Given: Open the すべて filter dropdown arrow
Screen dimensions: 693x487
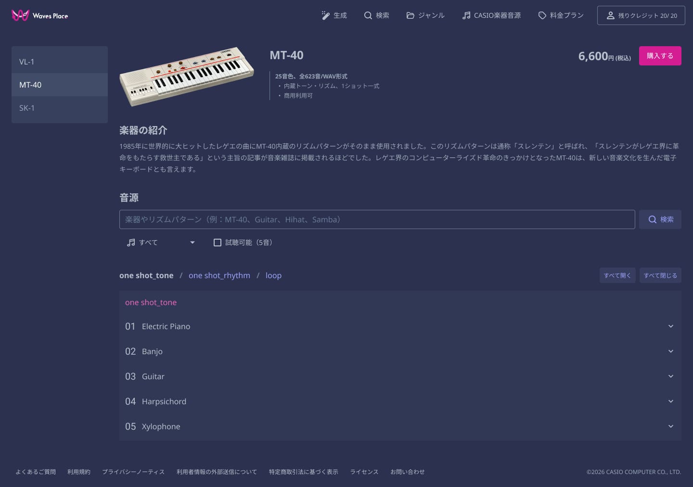Looking at the screenshot, I should pos(192,243).
